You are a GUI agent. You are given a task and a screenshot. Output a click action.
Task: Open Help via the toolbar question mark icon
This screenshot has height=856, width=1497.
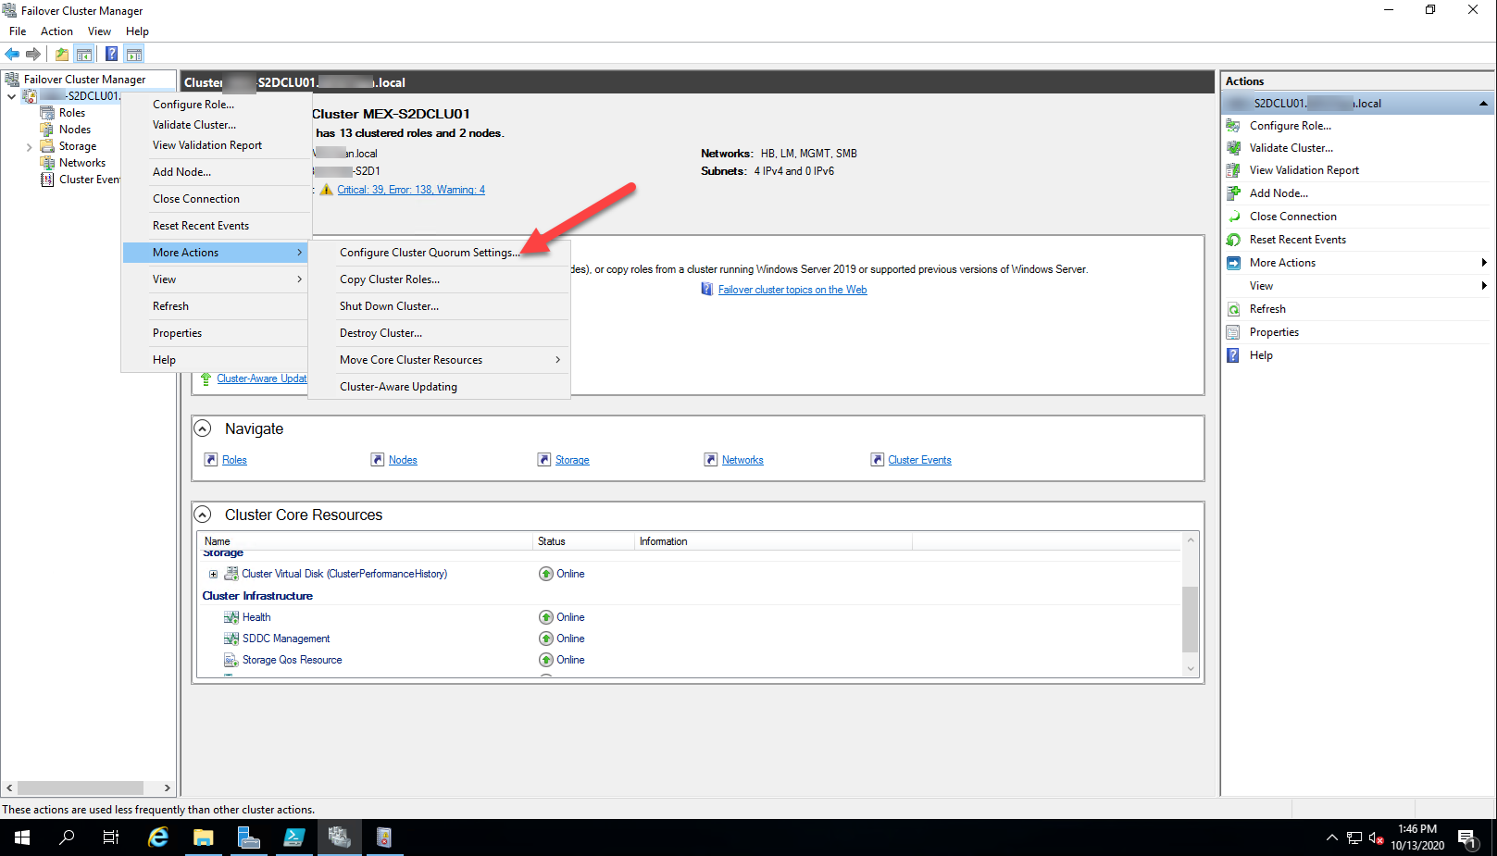coord(111,53)
